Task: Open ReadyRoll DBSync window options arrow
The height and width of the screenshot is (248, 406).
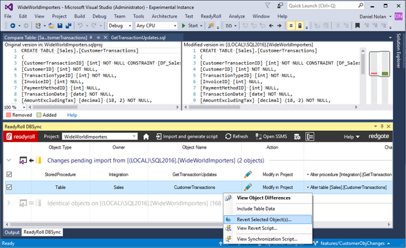Action: coord(375,126)
